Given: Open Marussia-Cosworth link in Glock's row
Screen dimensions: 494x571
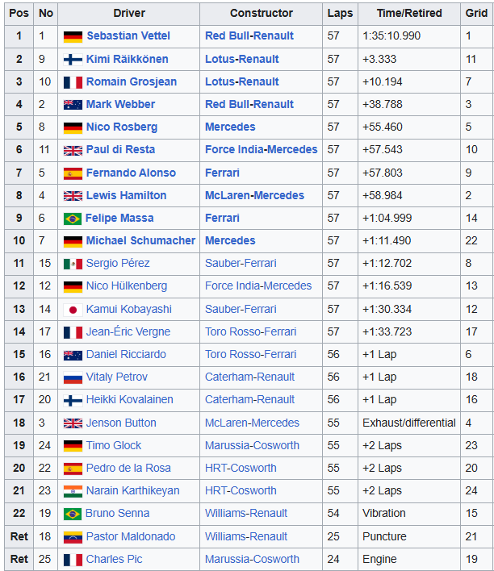Looking at the screenshot, I should pos(253,445).
